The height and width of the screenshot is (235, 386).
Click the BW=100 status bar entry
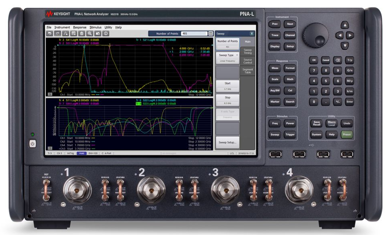click(x=93, y=153)
